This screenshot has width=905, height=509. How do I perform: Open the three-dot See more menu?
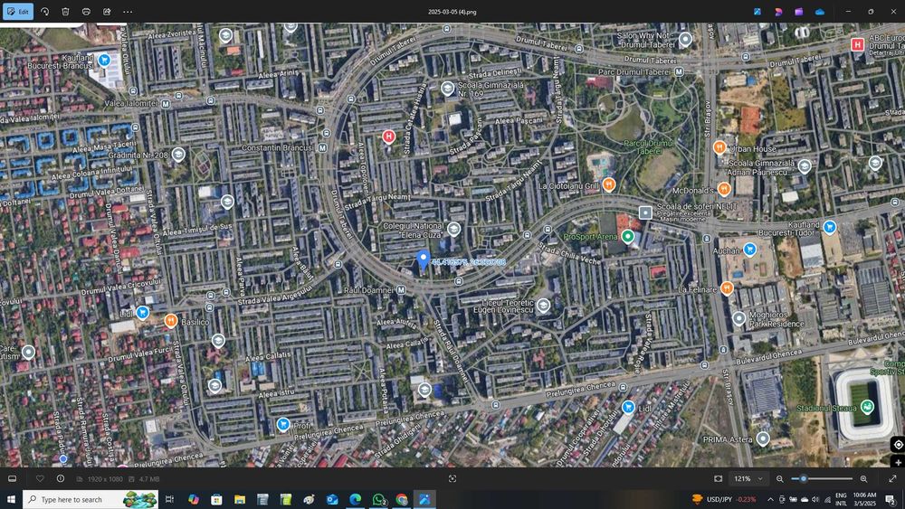pos(128,12)
